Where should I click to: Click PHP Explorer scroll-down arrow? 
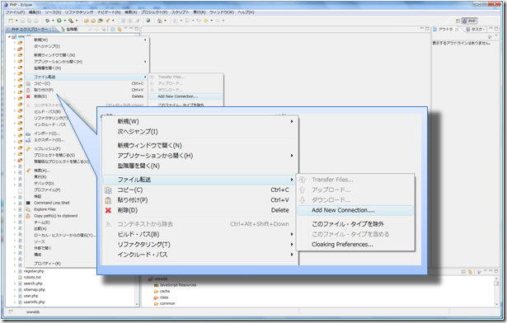(x=137, y=304)
